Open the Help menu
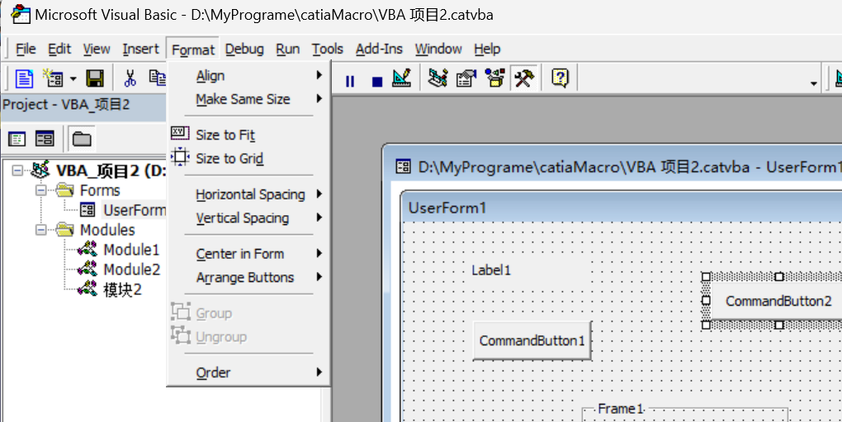 [487, 49]
